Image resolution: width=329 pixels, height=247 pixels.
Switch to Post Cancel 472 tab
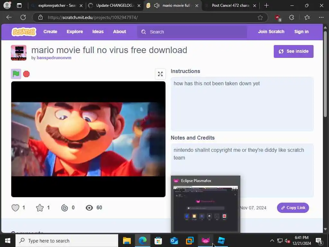tap(230, 5)
